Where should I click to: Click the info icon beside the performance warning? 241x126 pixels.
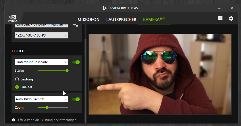click(x=14, y=120)
